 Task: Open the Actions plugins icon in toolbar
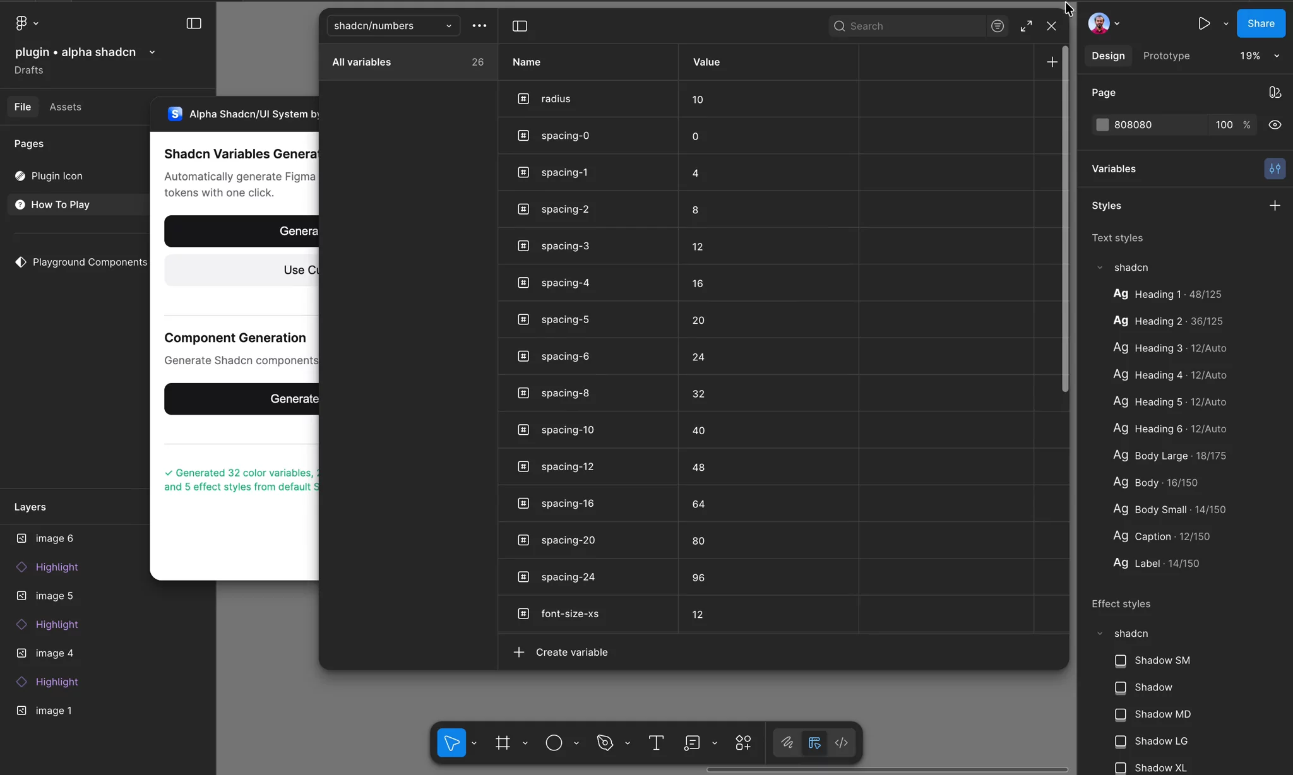pos(743,743)
